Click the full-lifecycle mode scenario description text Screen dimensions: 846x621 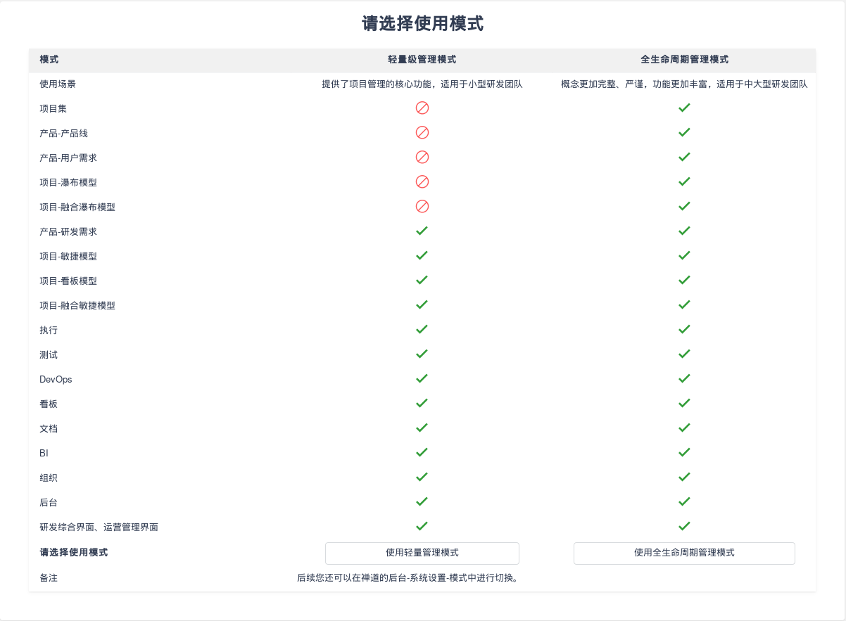click(x=684, y=84)
